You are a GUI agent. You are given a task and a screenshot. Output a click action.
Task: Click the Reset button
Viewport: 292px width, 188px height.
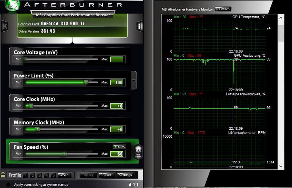(x=107, y=175)
